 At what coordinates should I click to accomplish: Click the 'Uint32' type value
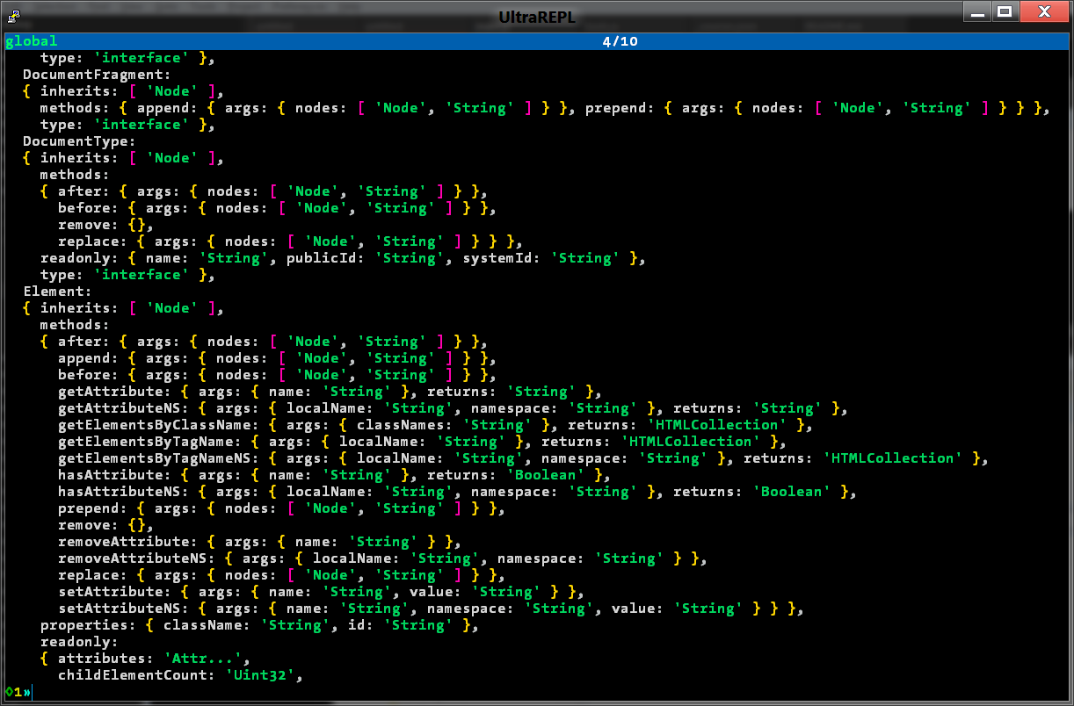260,675
